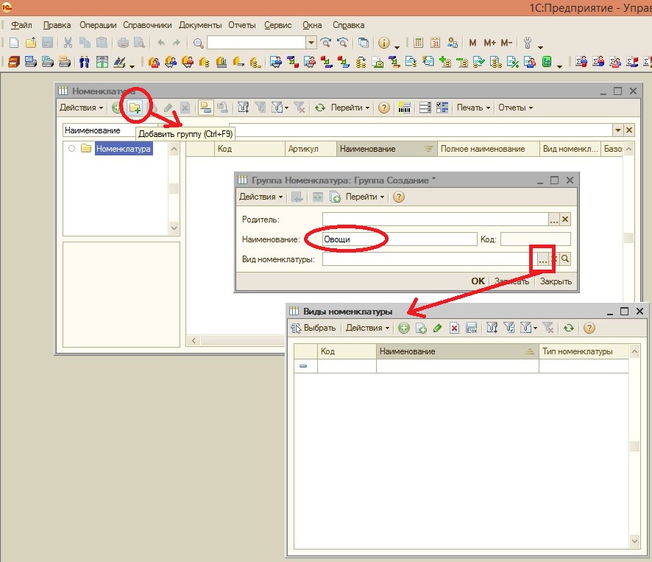
Task: Select the Номенклатура folder in the tree
Action: coord(124,149)
